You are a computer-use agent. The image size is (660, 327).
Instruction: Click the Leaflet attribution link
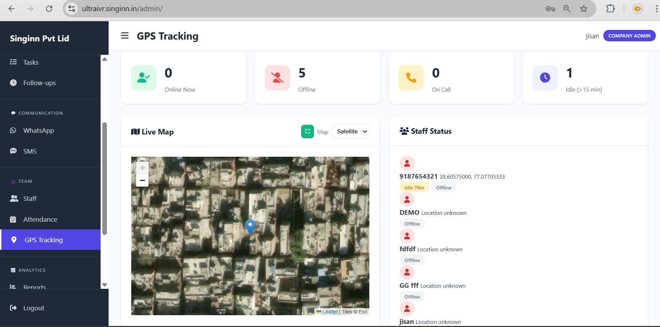click(x=330, y=312)
